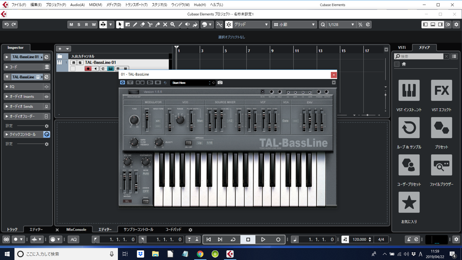Switch to the VSTi tab
Image resolution: width=462 pixels, height=260 pixels.
[402, 47]
